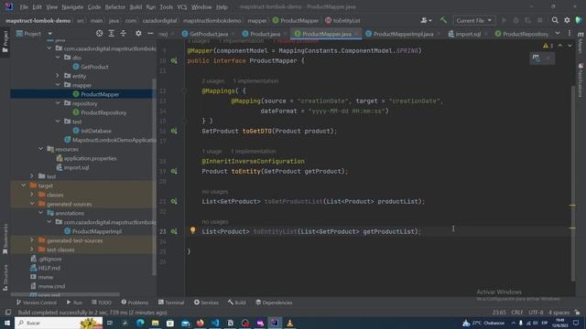This screenshot has height=329, width=586.
Task: Open the Navigate menu
Action: pyautogui.click(x=72, y=6)
